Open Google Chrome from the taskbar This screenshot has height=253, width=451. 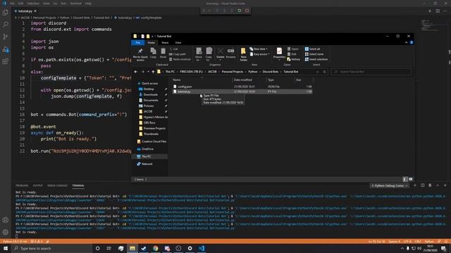coord(155,248)
